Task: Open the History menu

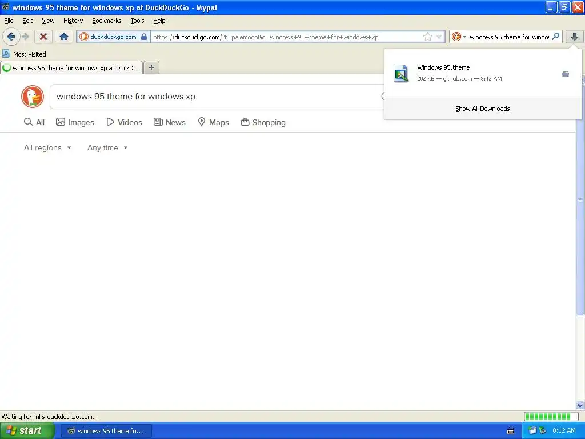Action: [73, 21]
